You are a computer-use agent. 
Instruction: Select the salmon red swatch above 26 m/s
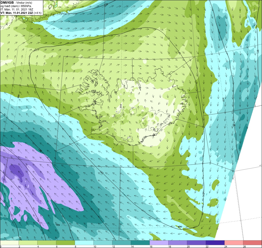pos(253,243)
